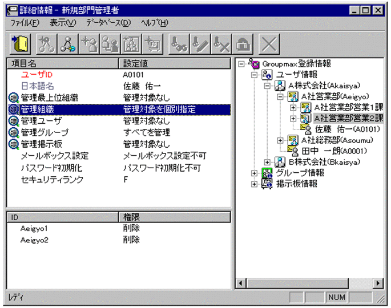Select 佐藤 佑一(A0101) in the tree
The width and height of the screenshot is (391, 308).
(347, 129)
